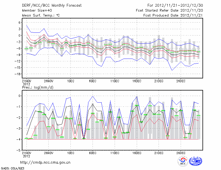The image size is (221, 170).
Task: Click 26DEC tick below the precipitation chart
Action: pyautogui.click(x=180, y=153)
